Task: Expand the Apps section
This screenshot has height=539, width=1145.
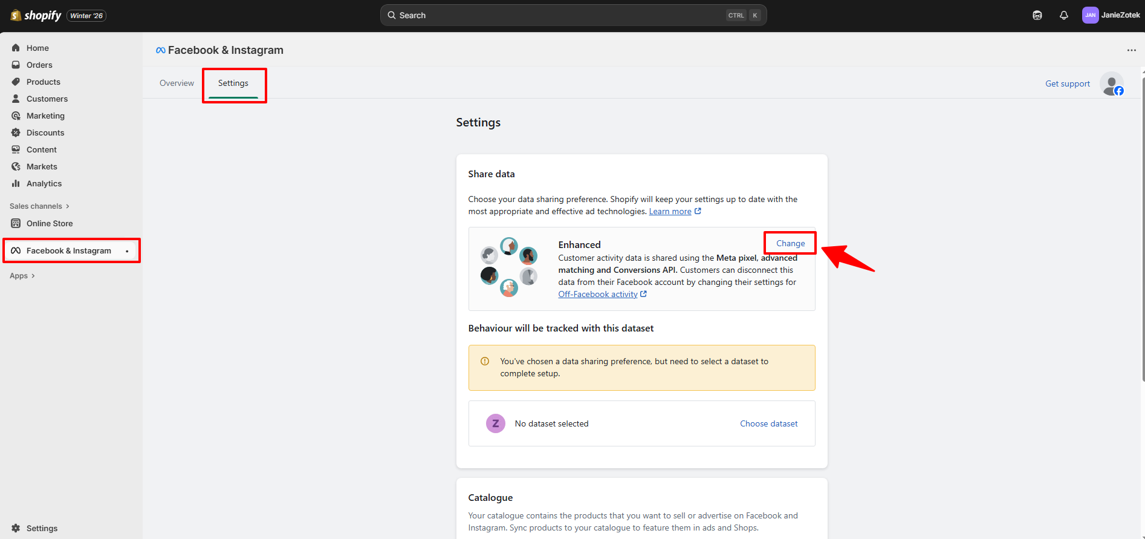Action: [x=22, y=276]
